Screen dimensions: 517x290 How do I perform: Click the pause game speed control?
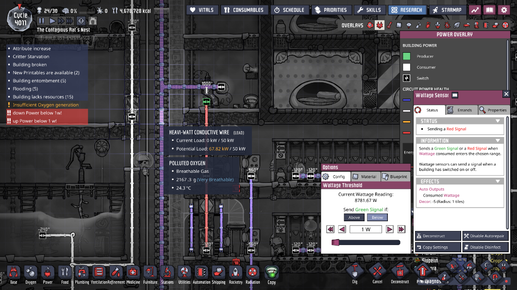tap(41, 21)
